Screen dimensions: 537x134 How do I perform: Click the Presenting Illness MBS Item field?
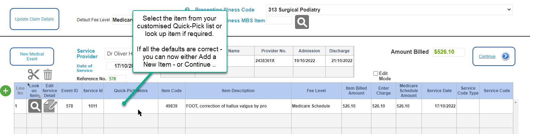[279, 20]
